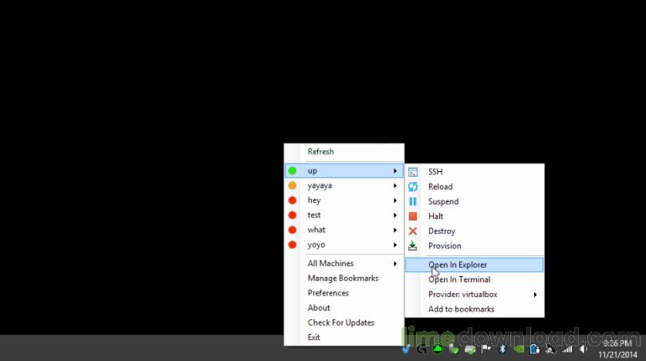Viewport: 646px width, 361px height.
Task: Click the Suspend pause icon
Action: (x=412, y=201)
